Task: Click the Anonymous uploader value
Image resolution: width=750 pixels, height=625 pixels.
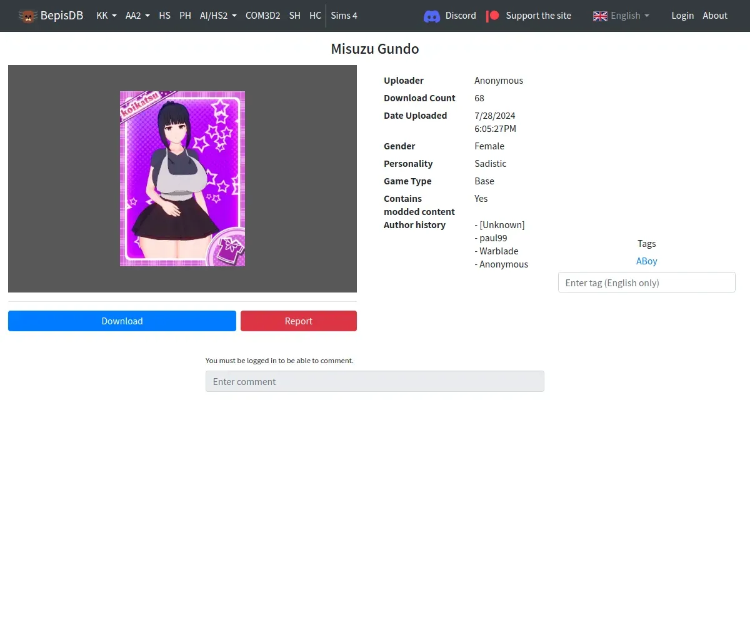Action: coord(499,81)
